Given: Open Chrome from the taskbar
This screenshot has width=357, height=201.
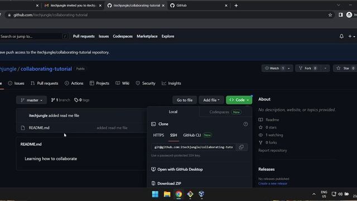Looking at the screenshot, I should [178, 194].
